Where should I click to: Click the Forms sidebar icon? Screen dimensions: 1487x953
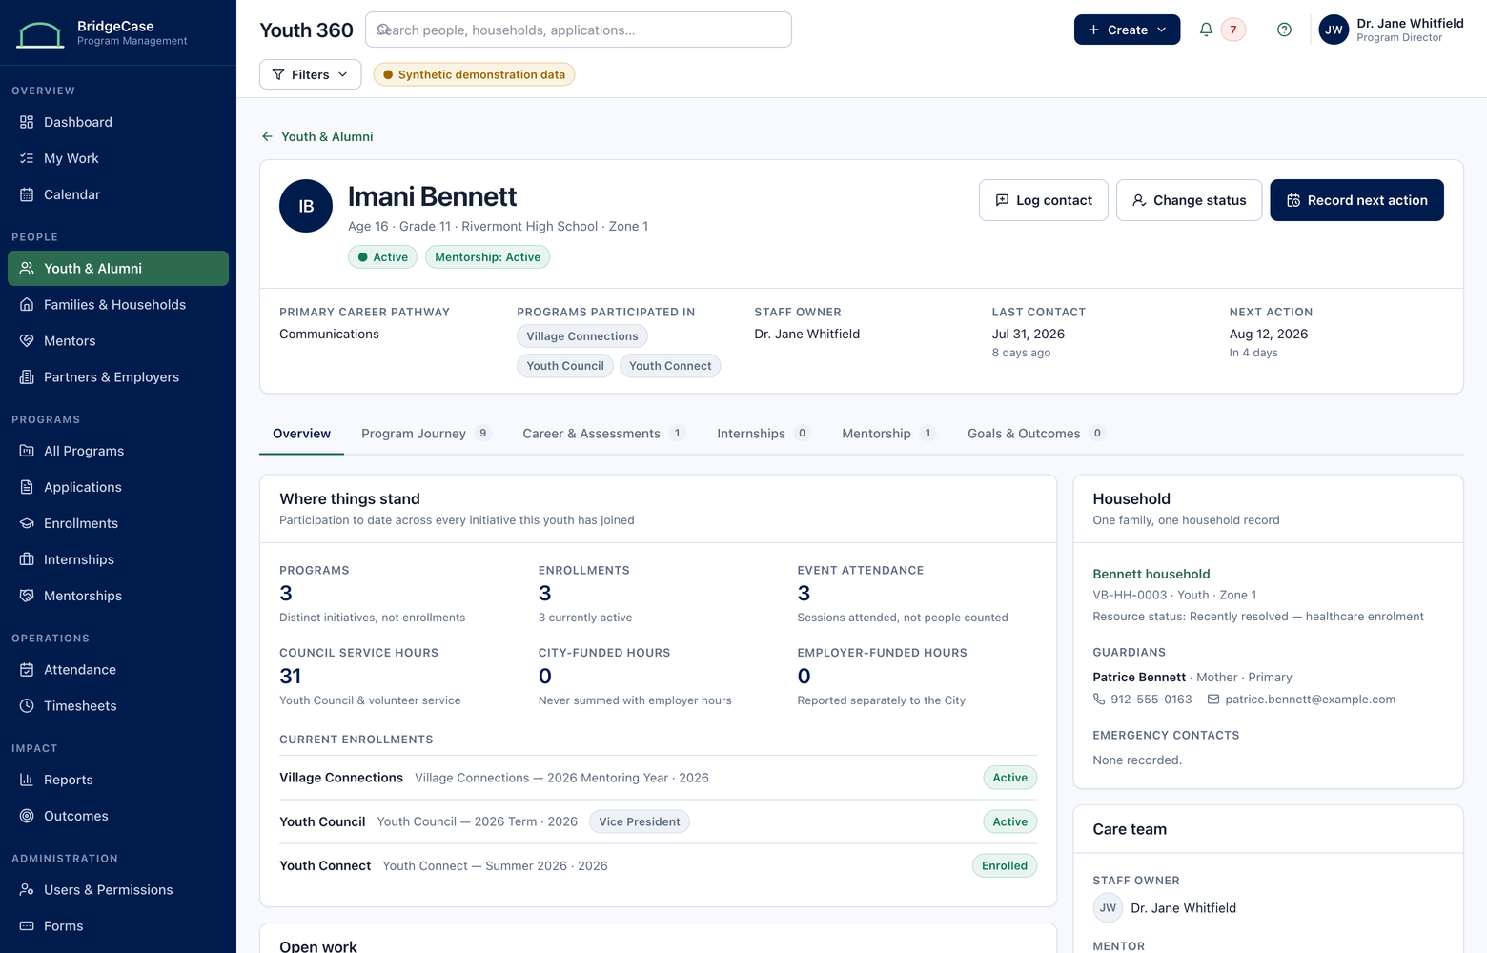click(x=27, y=926)
